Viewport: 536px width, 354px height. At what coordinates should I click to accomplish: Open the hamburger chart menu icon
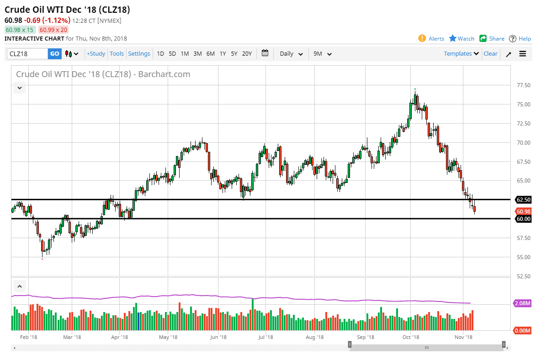(x=523, y=53)
